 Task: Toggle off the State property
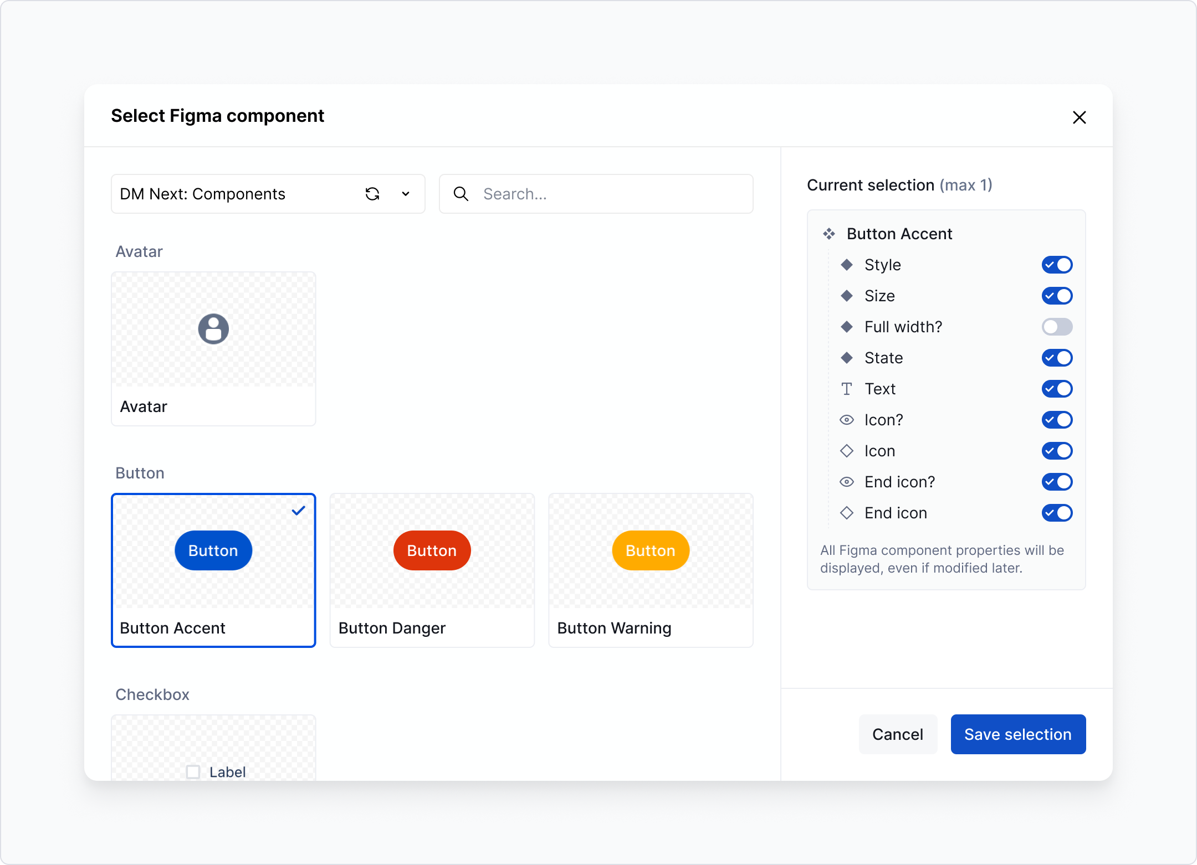(x=1057, y=358)
